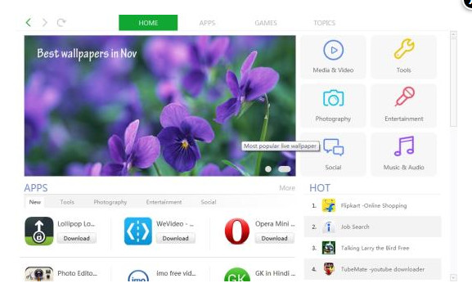Download the Lollipop Lo... app
Screen dimensions: 472x301
click(76, 238)
